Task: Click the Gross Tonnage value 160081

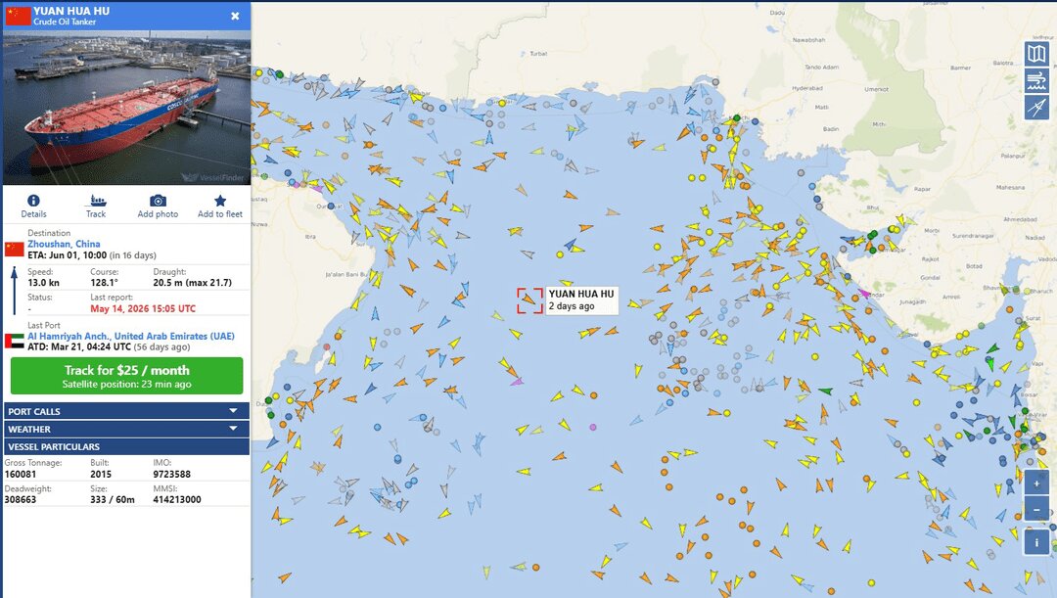Action: pos(21,474)
